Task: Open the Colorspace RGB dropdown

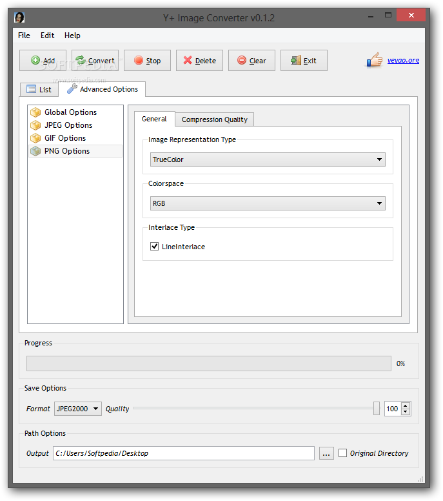Action: (x=268, y=203)
